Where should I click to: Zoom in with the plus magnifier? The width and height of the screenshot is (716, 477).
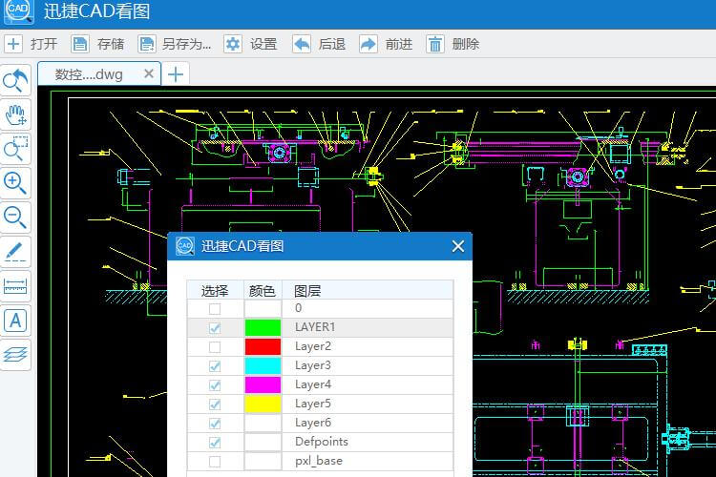click(15, 183)
